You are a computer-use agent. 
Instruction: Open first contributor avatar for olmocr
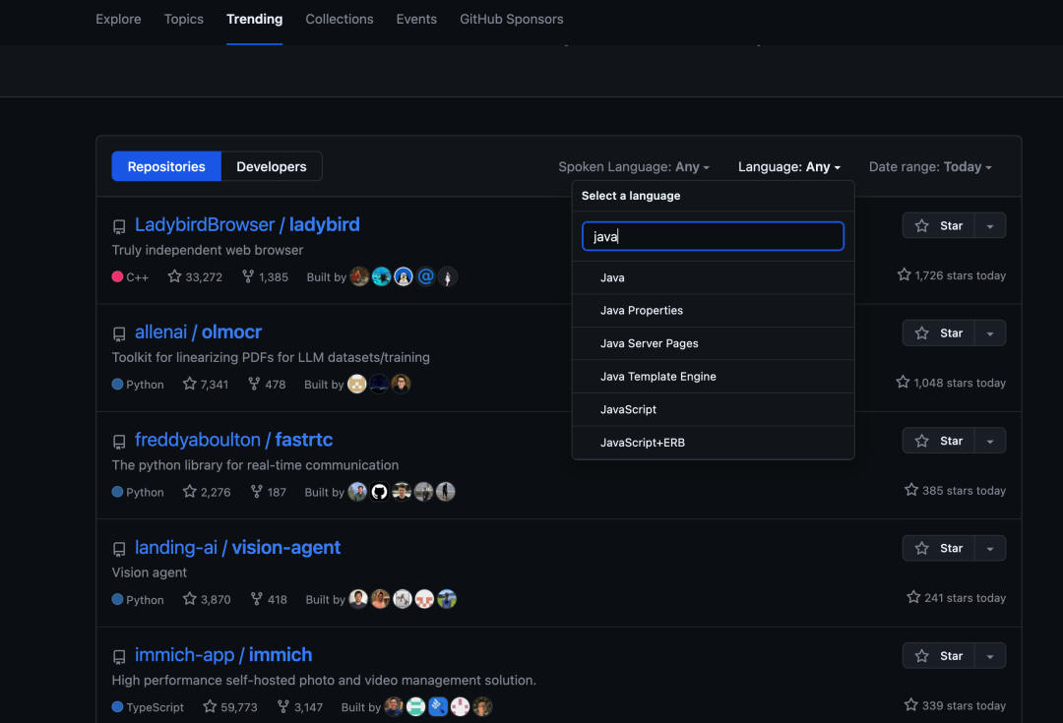(x=357, y=385)
